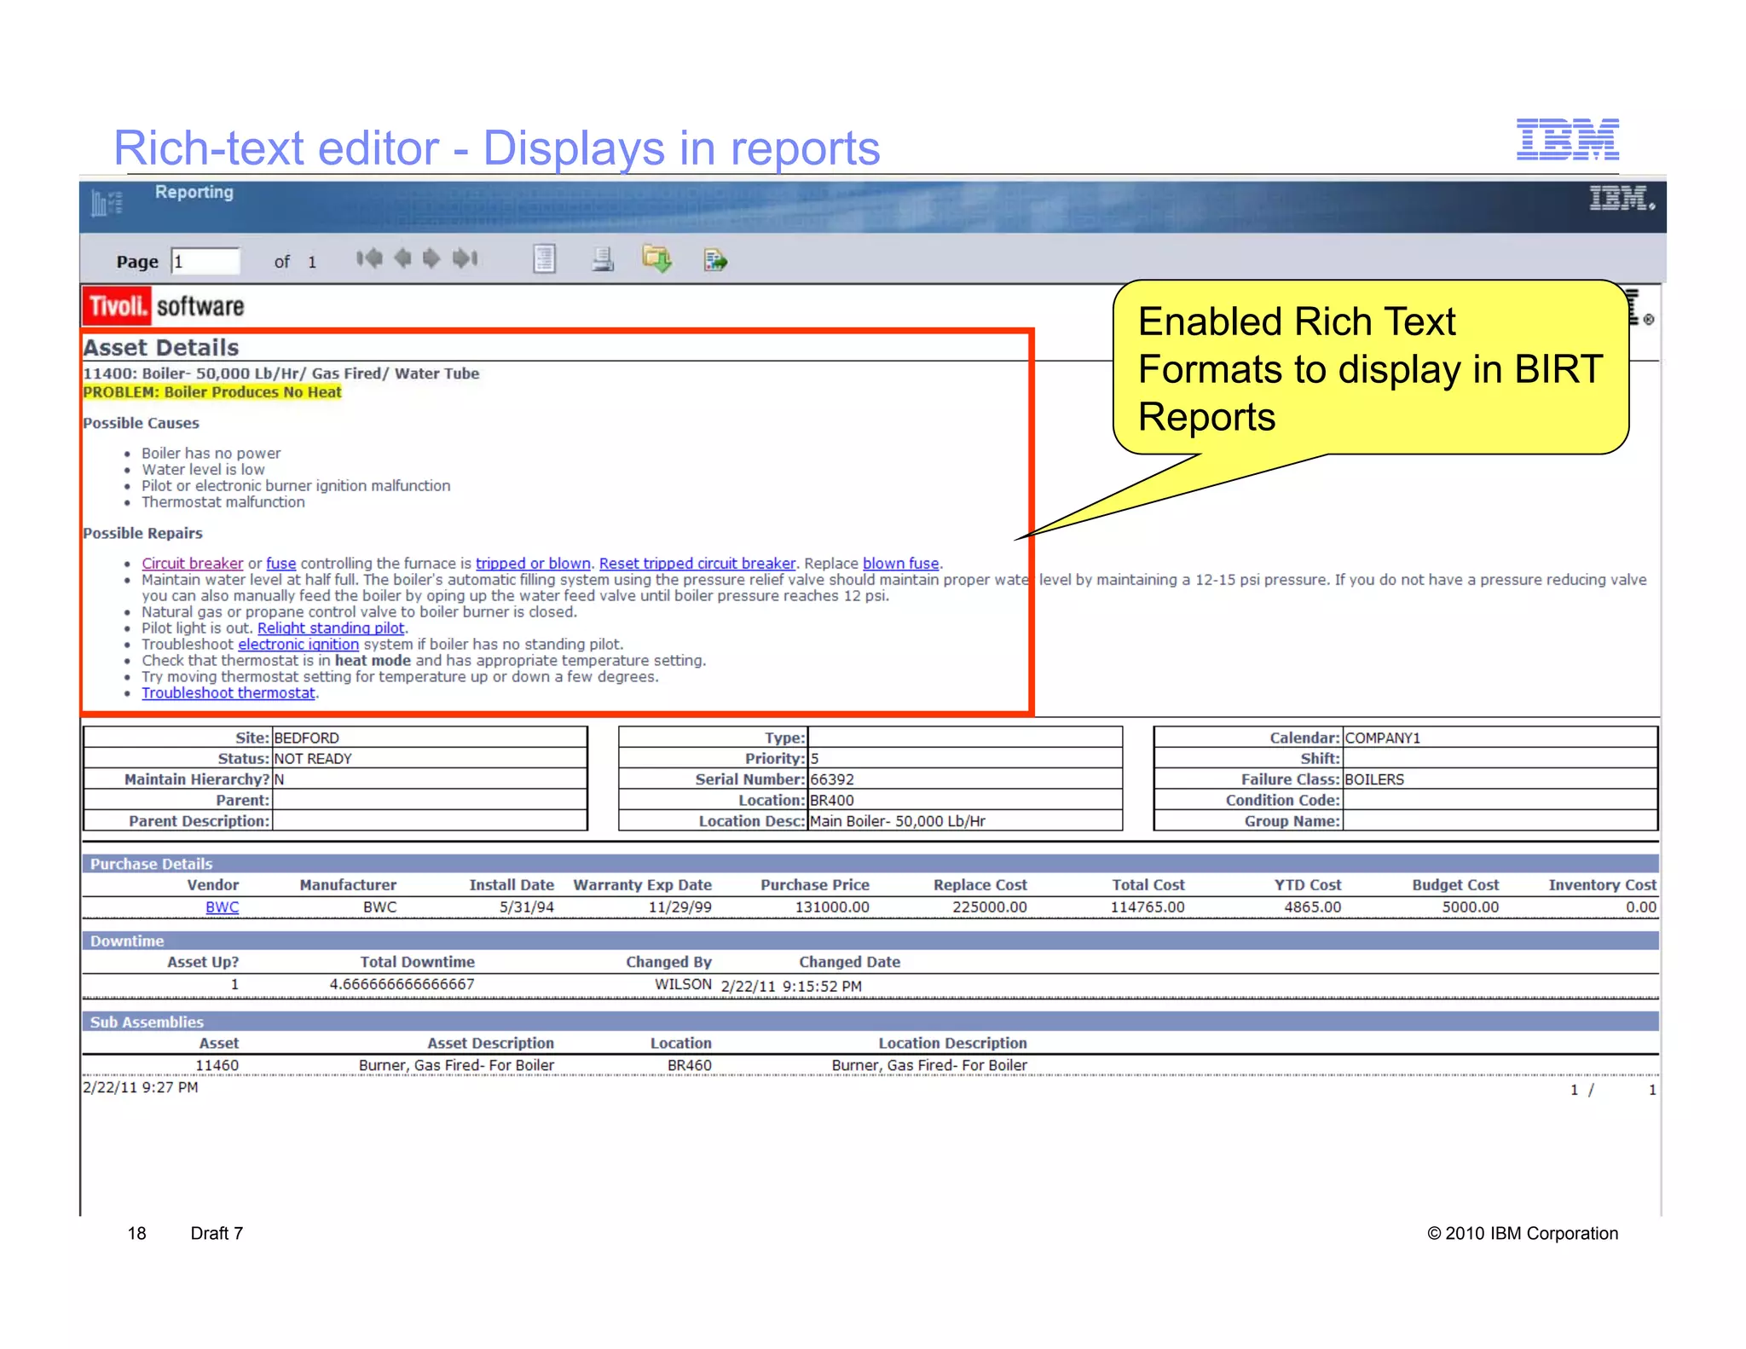Click warranty expiration date 11/29/99
Image resolution: width=1746 pixels, height=1349 pixels.
[680, 907]
